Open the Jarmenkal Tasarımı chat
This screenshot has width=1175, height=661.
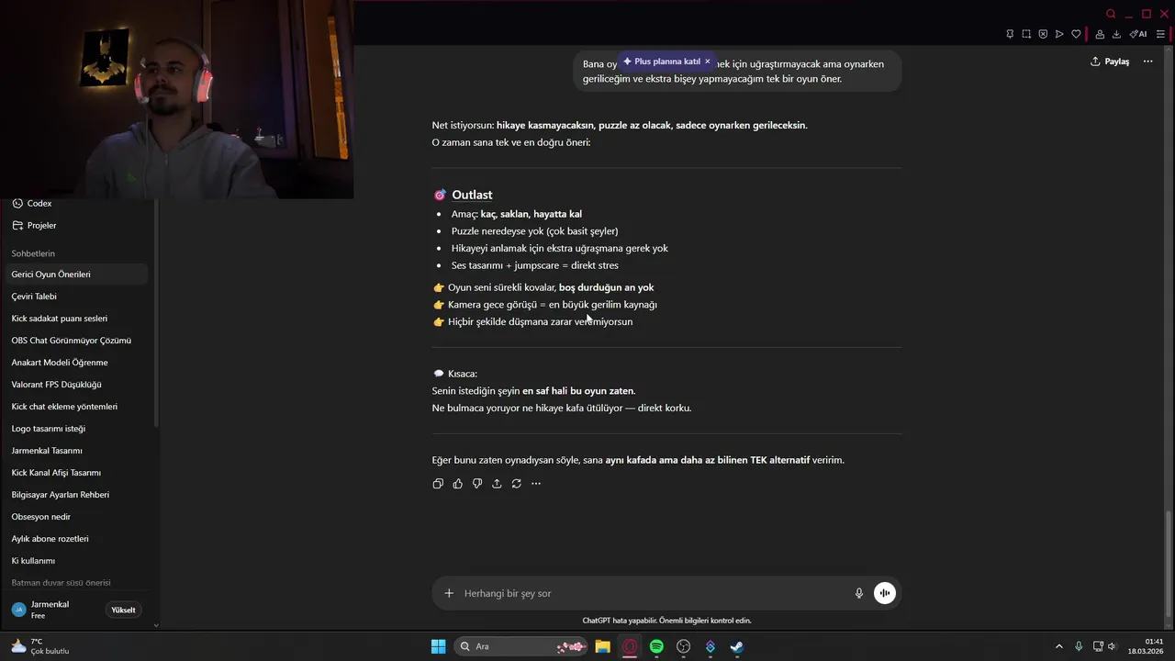(x=76, y=451)
